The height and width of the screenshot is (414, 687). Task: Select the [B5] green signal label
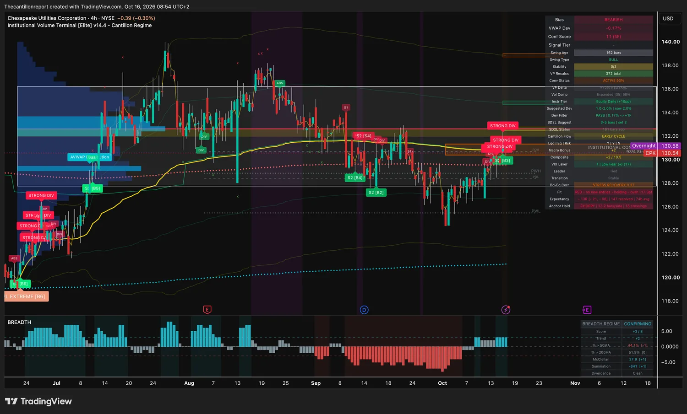pyautogui.click(x=93, y=188)
